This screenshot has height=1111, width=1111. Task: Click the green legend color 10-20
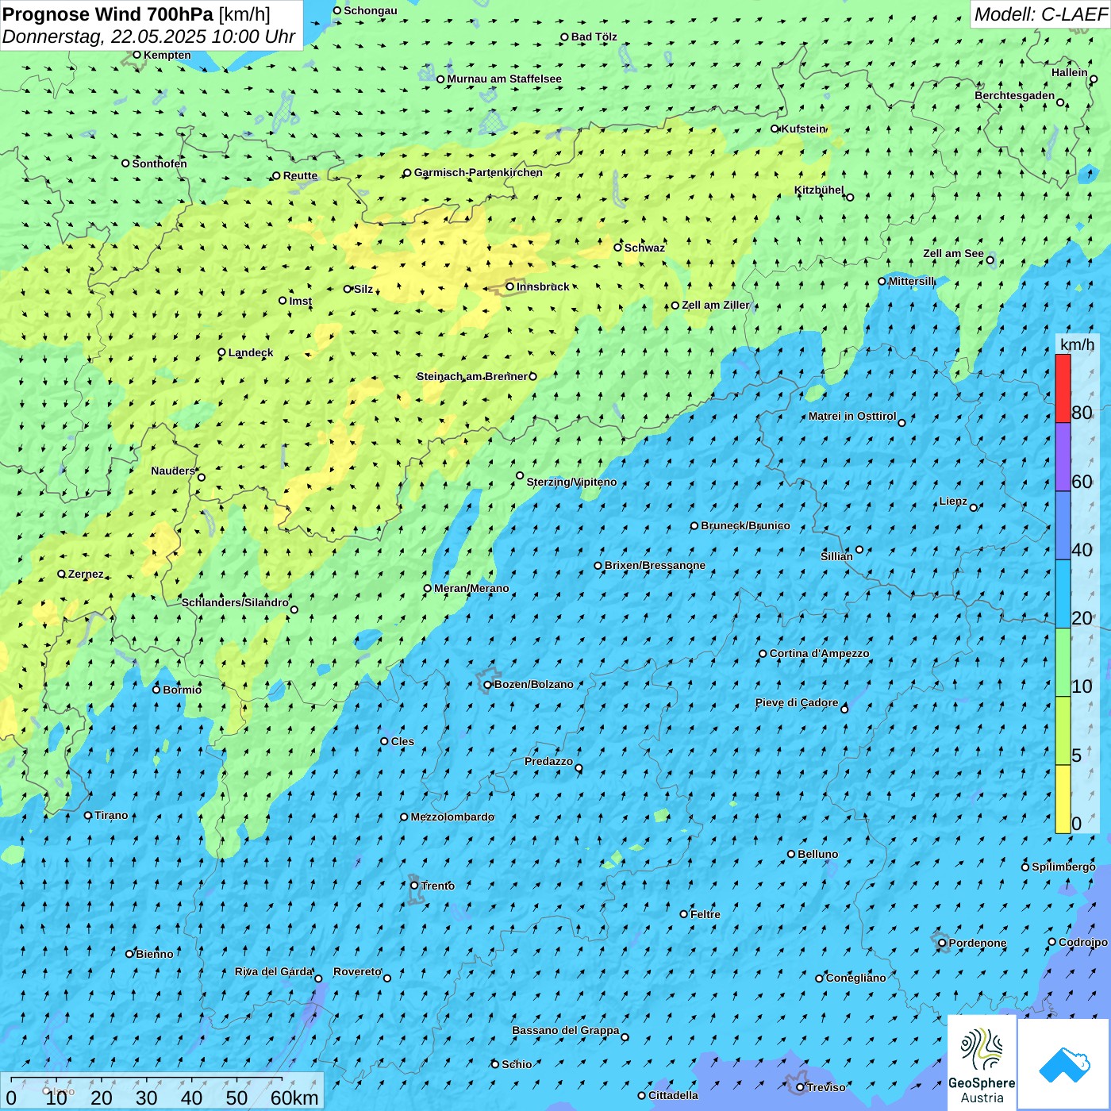coord(1063,663)
